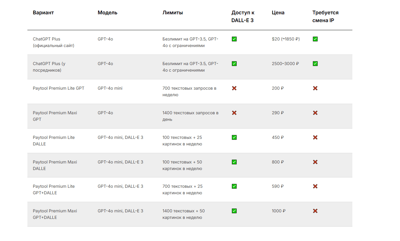Click the 'Лимиты' column header

172,13
